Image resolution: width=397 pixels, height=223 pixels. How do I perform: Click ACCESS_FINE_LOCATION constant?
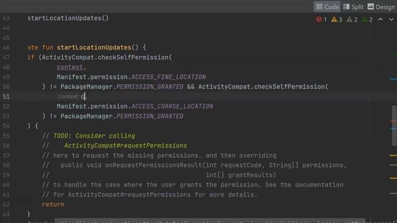click(x=168, y=77)
